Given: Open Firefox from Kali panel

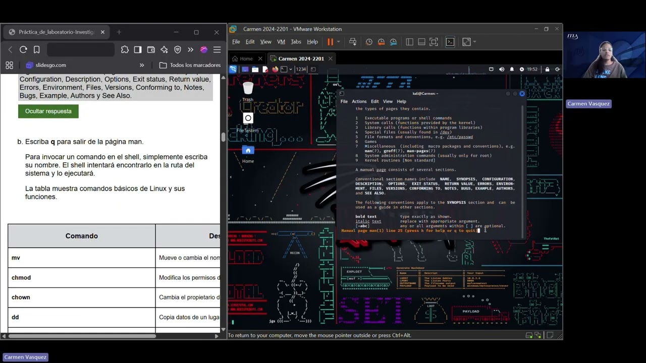Looking at the screenshot, I should point(275,69).
